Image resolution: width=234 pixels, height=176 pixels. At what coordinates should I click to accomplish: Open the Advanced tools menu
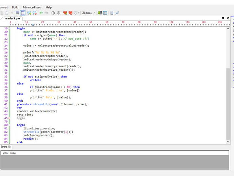tap(32, 7)
